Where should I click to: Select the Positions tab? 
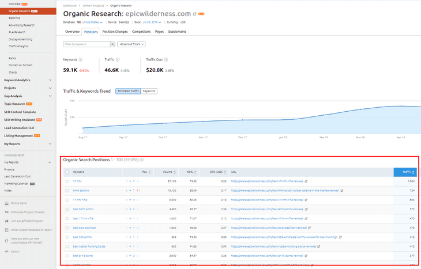(x=91, y=32)
